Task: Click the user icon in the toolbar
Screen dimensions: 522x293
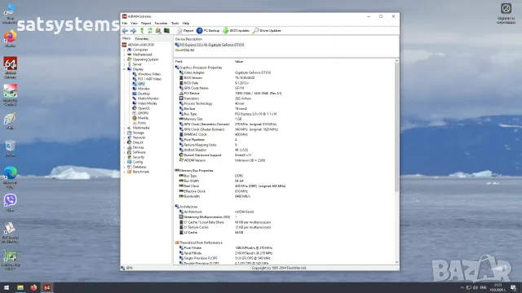Action: coord(158,31)
